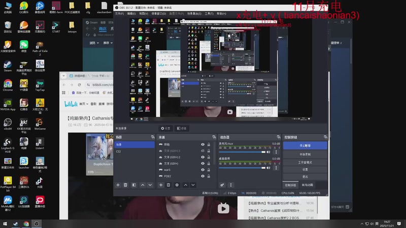Undock the Sources panel via its popout icon
The height and width of the screenshot is (228, 406).
coord(214,137)
